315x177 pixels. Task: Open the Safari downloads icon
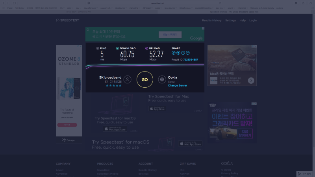pyautogui.click(x=296, y=3)
